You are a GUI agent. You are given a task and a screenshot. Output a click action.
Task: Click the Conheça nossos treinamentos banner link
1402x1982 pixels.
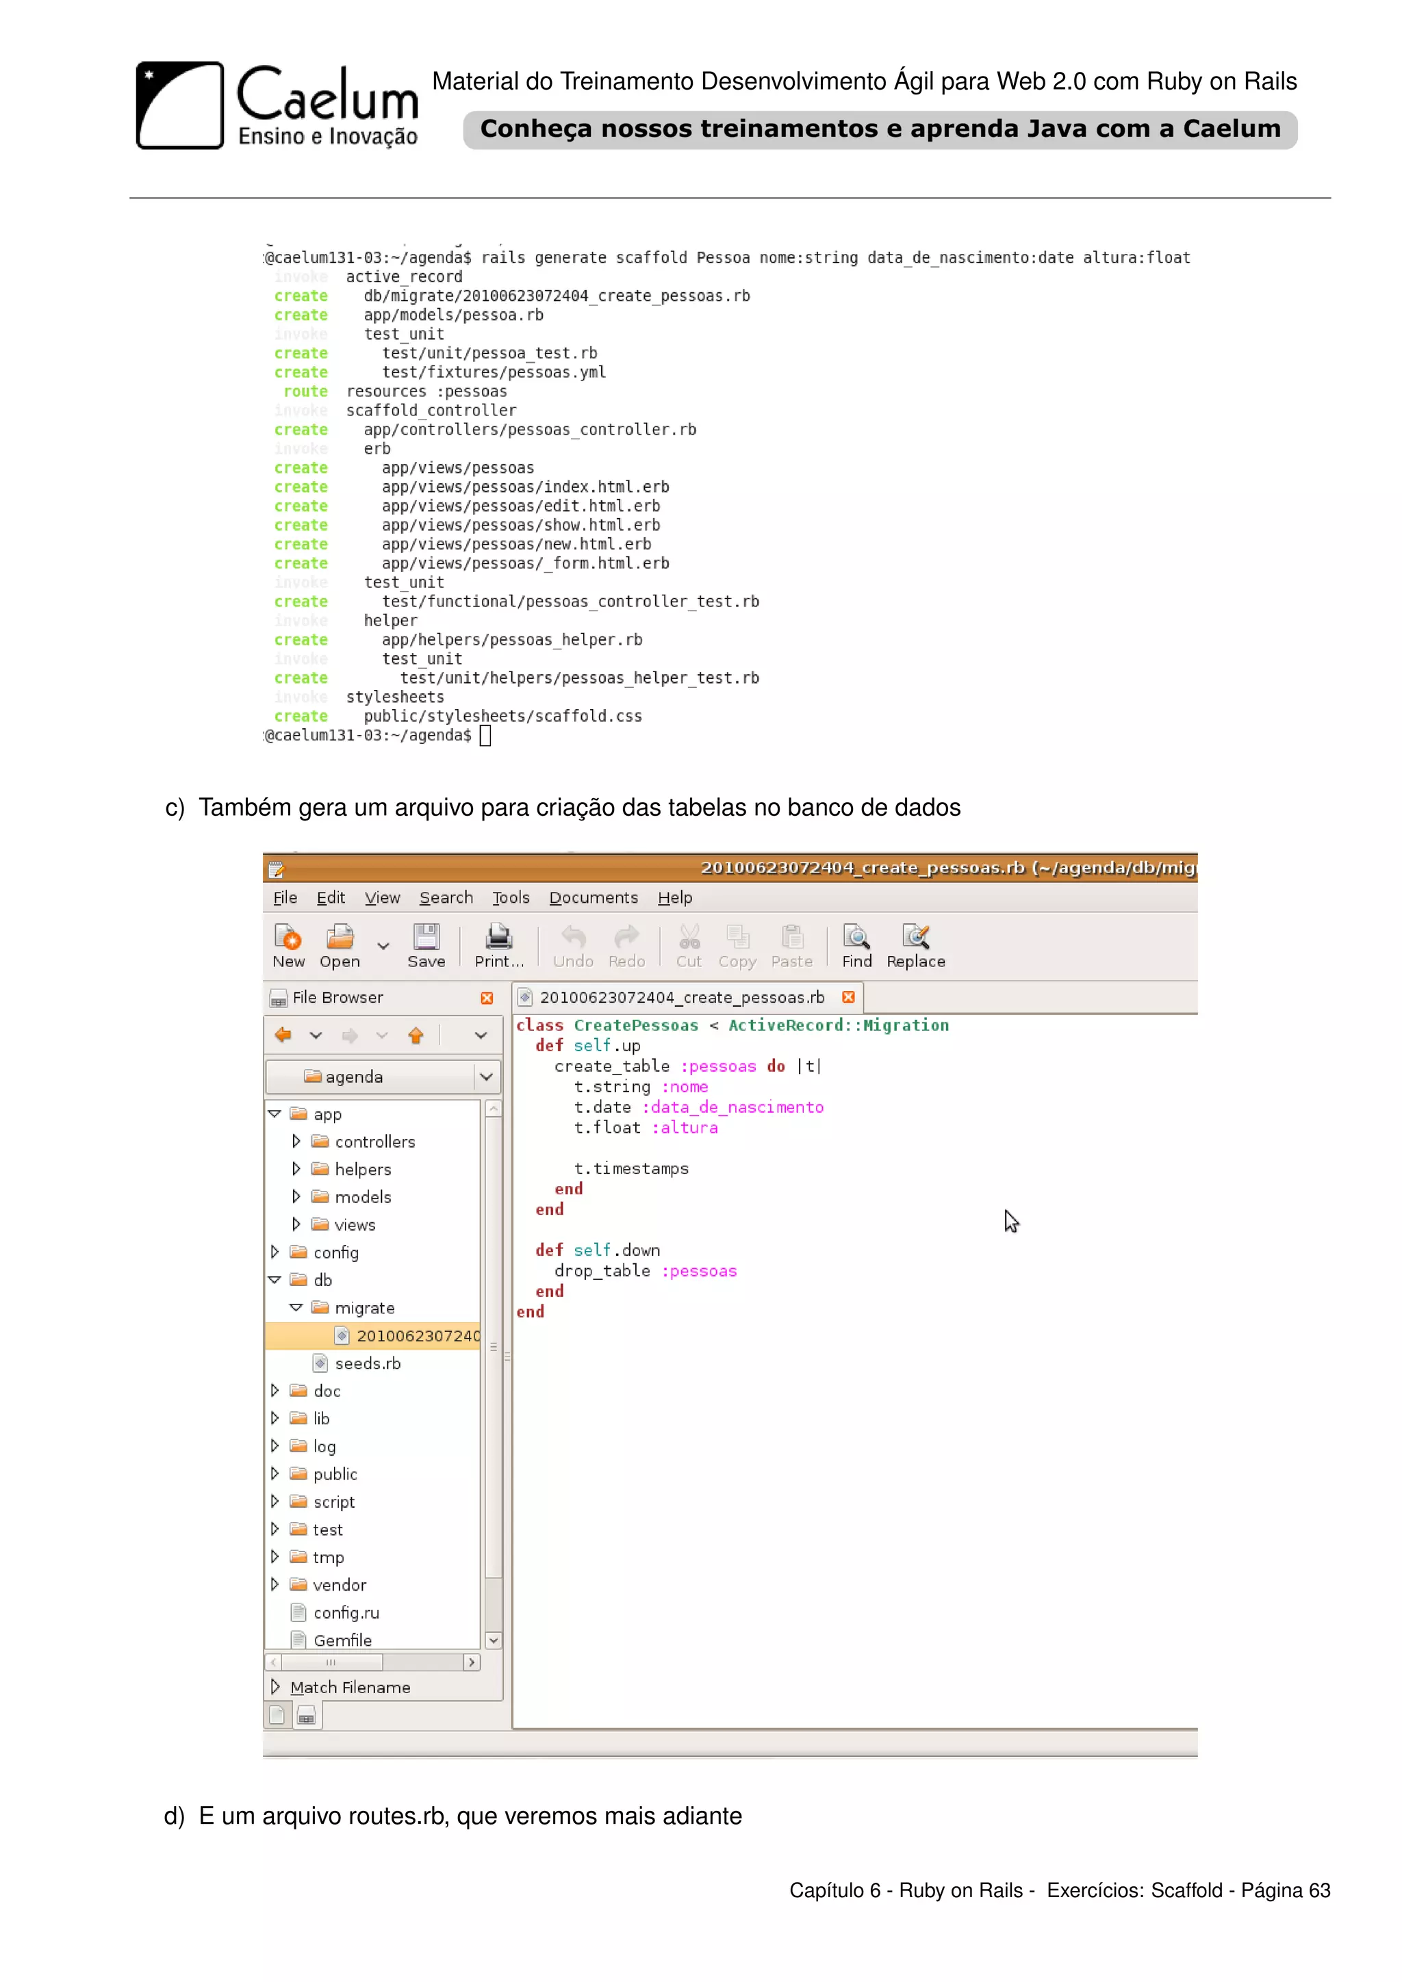pos(880,129)
